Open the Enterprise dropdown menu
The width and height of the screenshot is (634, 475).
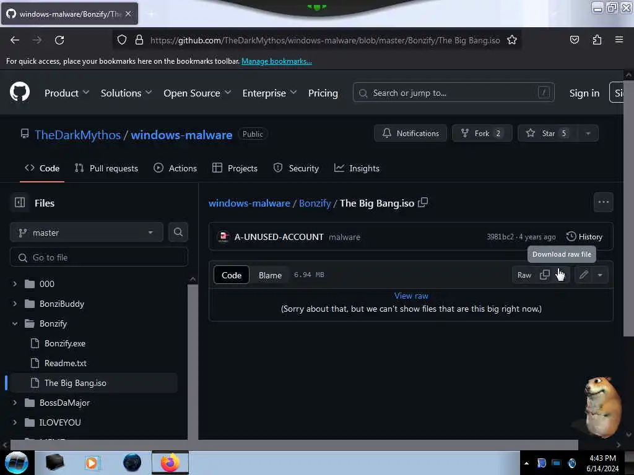[269, 93]
